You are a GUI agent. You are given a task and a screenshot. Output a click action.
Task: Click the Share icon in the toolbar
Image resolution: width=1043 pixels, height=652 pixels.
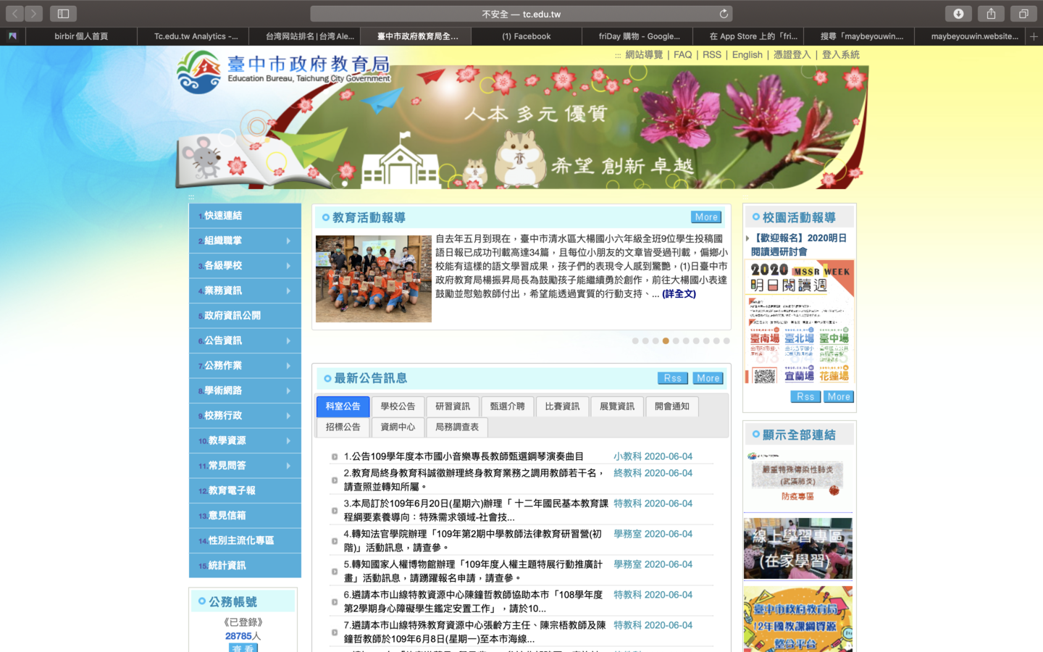pyautogui.click(x=991, y=14)
